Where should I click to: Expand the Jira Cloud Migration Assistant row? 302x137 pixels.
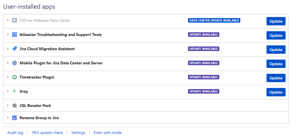pyautogui.click(x=8, y=48)
